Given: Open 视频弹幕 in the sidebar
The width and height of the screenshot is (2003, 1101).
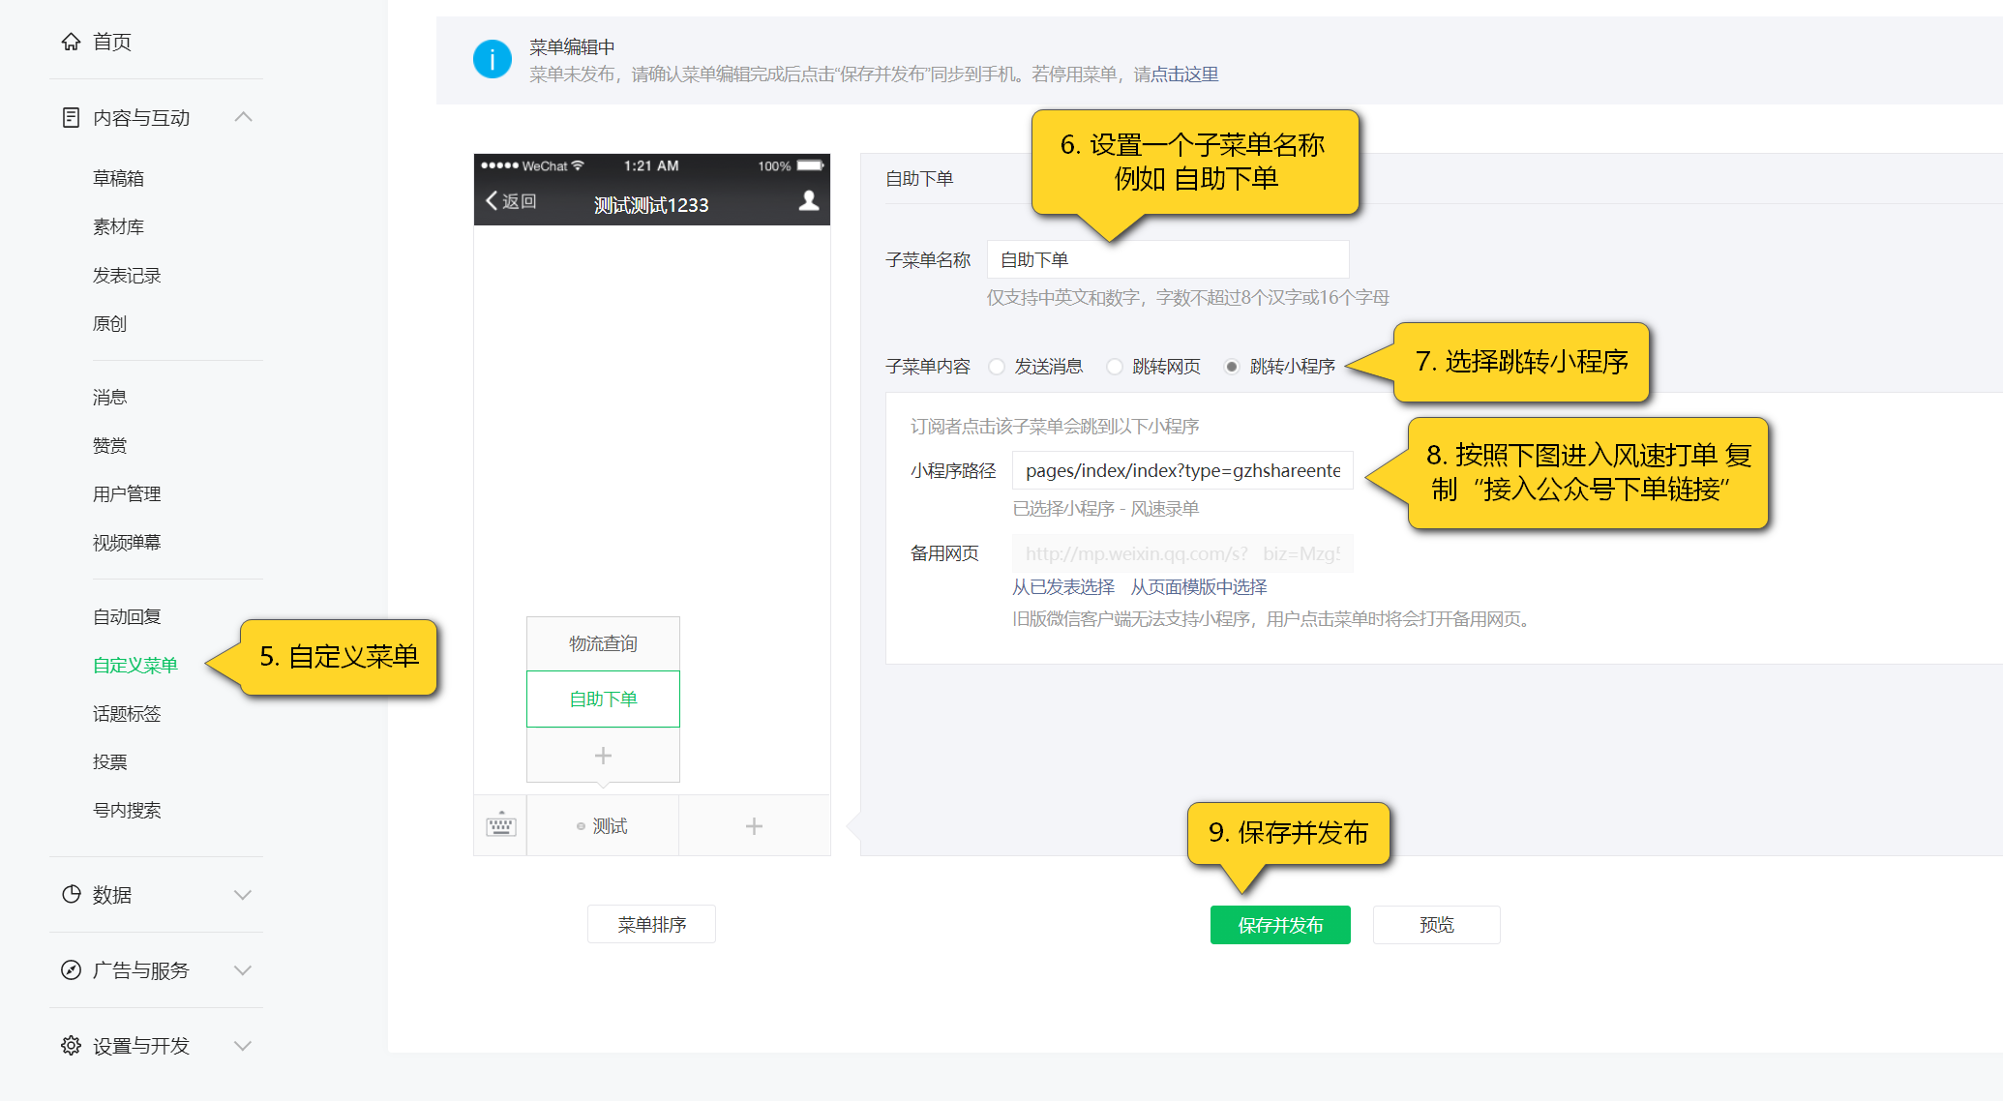Looking at the screenshot, I should point(127,542).
